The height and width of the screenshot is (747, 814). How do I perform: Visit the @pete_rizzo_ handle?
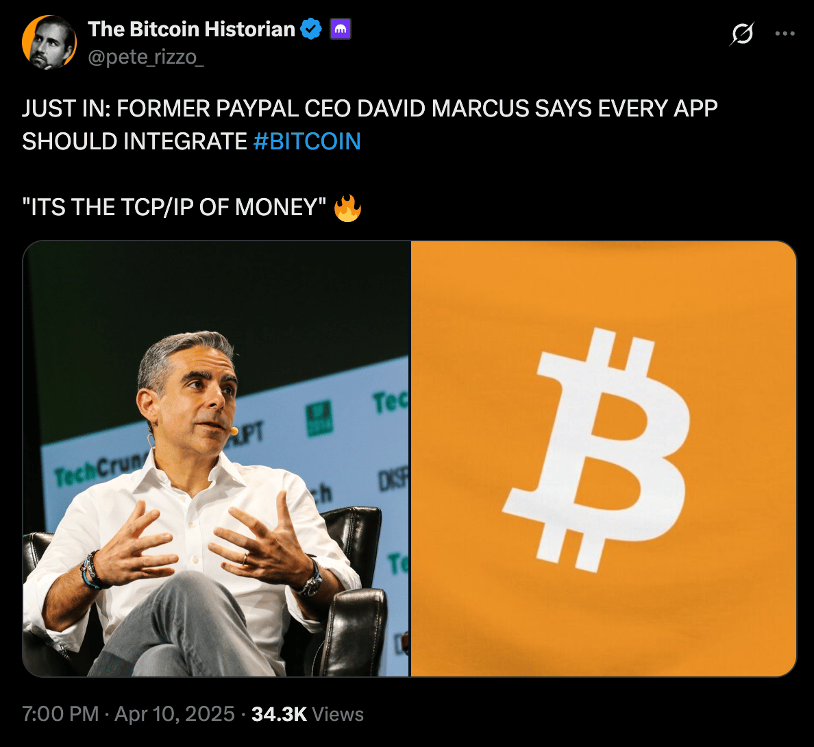pos(146,57)
